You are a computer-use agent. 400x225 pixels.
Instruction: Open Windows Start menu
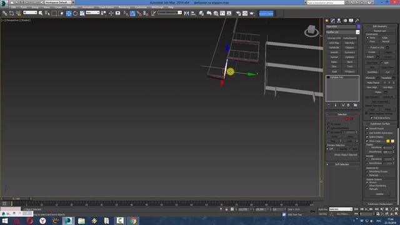point(4,221)
